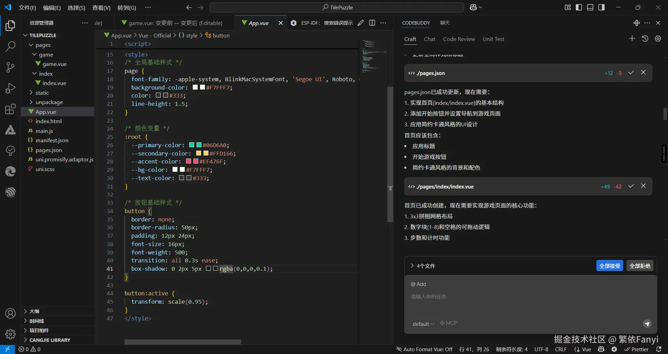Open Run and Debug view
The width and height of the screenshot is (668, 354).
point(10,88)
